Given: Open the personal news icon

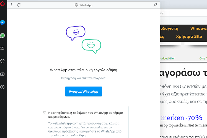Looking at the screenshot, I should click(2, 74).
